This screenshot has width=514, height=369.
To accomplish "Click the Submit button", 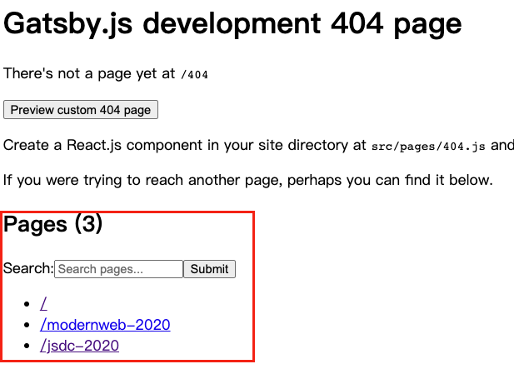I will point(209,269).
